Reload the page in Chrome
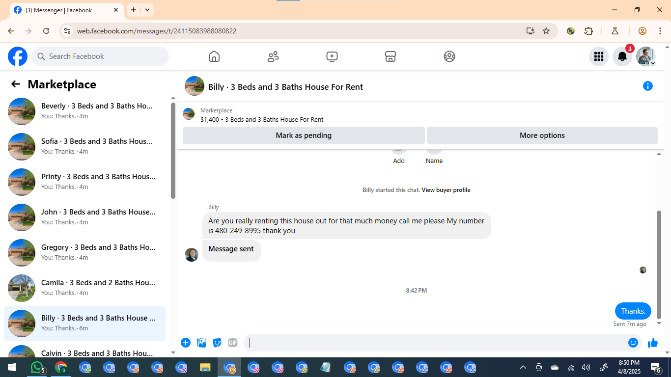The image size is (671, 377). point(46,31)
